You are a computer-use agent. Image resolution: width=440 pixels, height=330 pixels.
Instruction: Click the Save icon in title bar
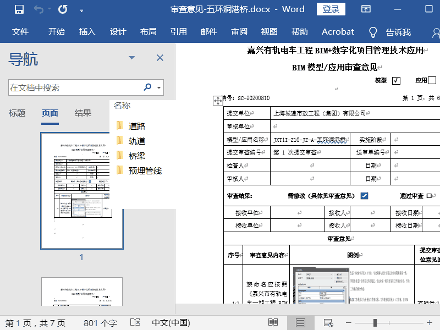[x=19, y=9]
